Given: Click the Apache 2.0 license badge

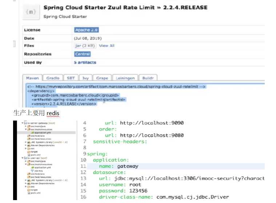Looking at the screenshot, I should point(87,30).
